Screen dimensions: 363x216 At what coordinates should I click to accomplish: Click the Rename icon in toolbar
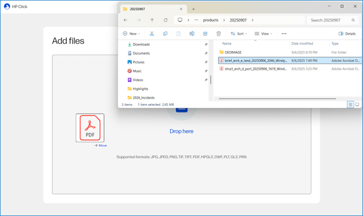(x=192, y=34)
